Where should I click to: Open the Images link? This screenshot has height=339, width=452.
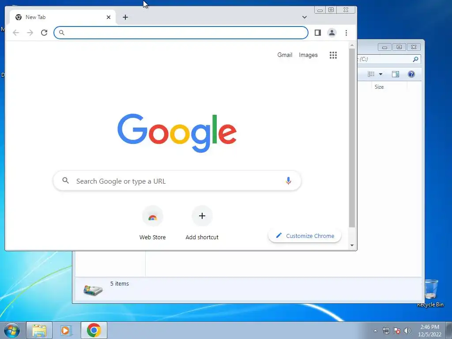(308, 55)
